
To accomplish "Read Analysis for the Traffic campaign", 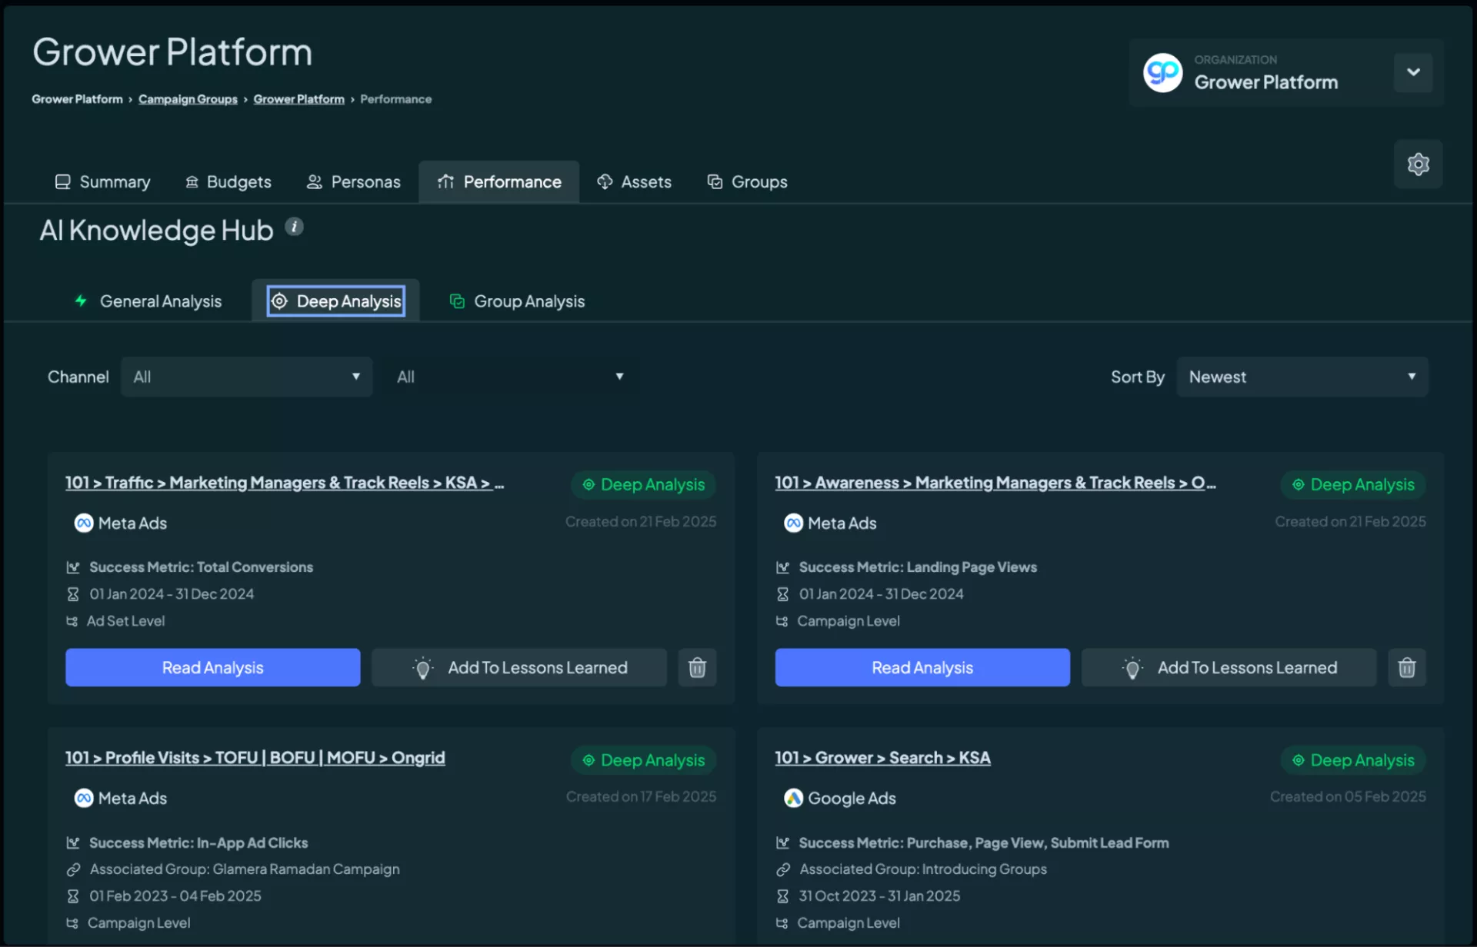I will click(x=212, y=667).
